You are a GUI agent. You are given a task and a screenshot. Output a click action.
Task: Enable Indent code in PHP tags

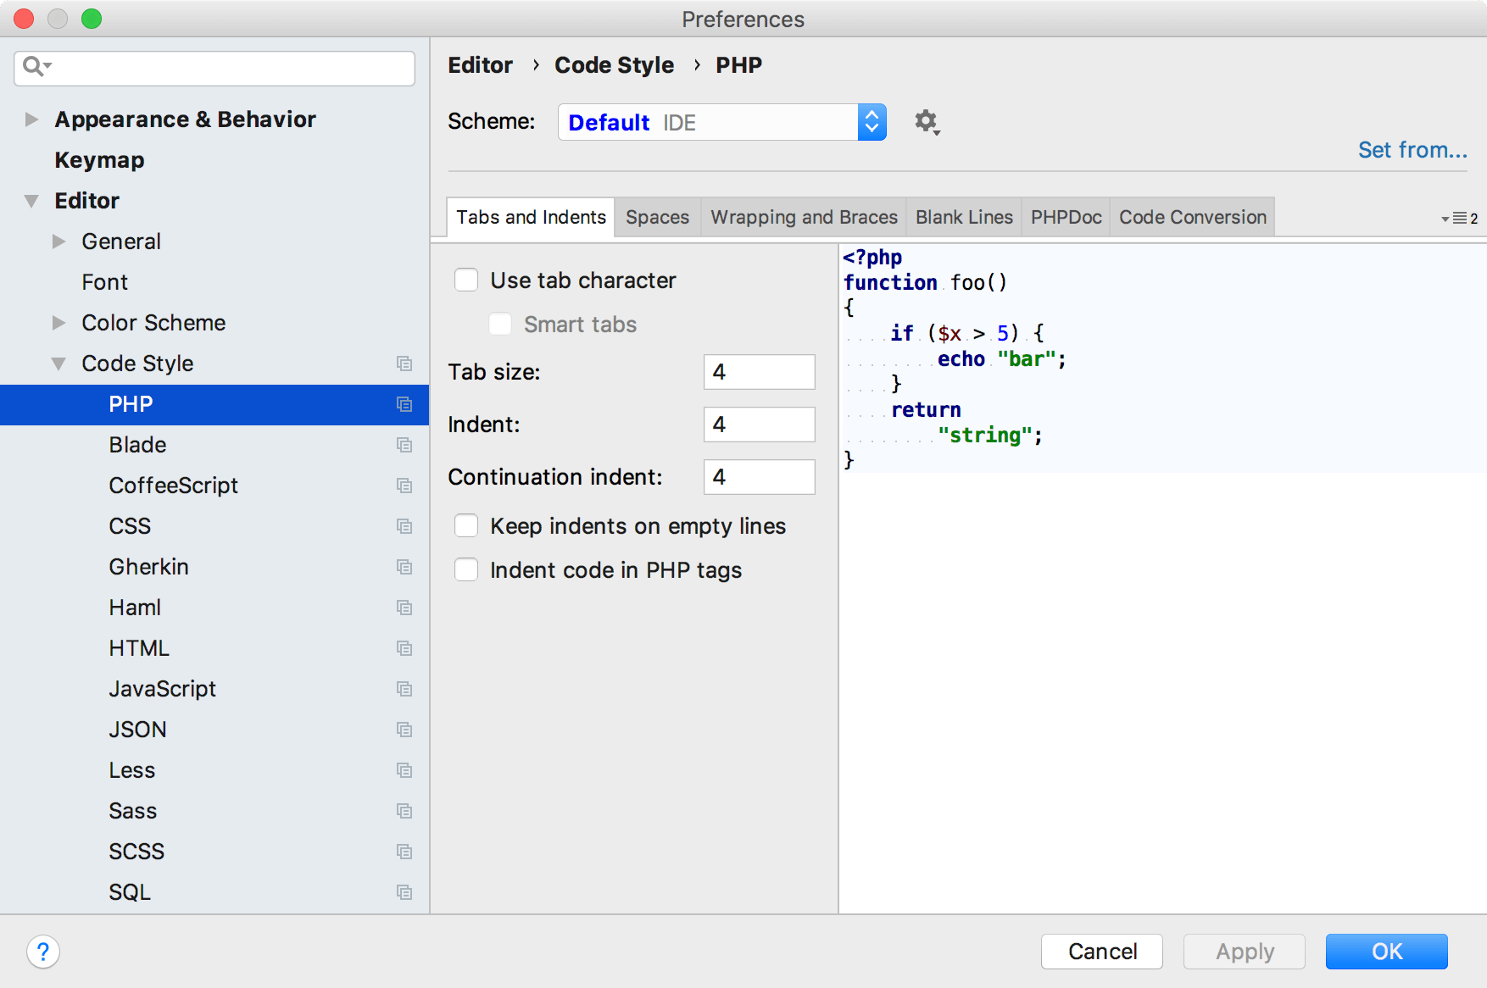466,569
